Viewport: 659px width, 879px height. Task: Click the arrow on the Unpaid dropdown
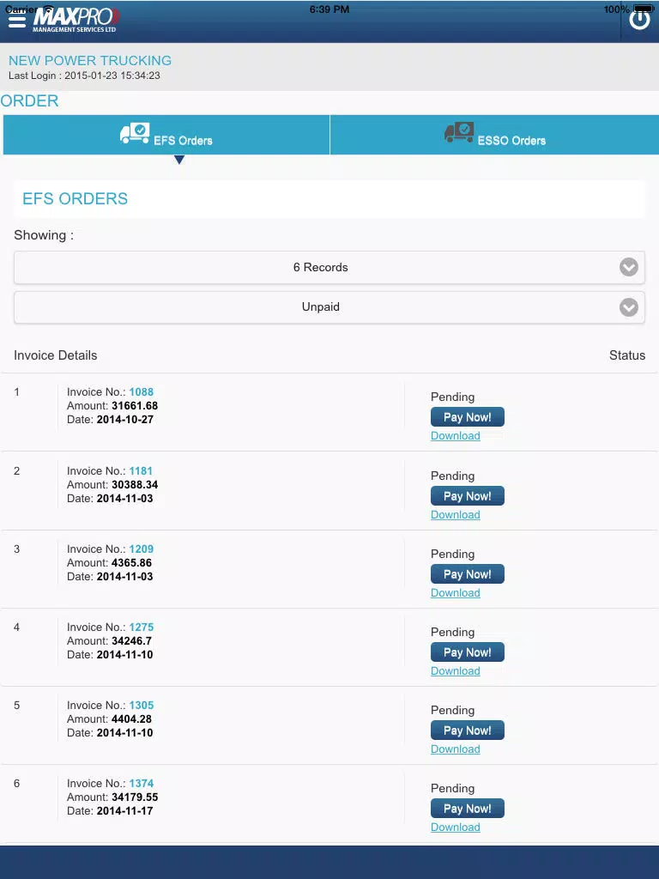click(x=629, y=306)
